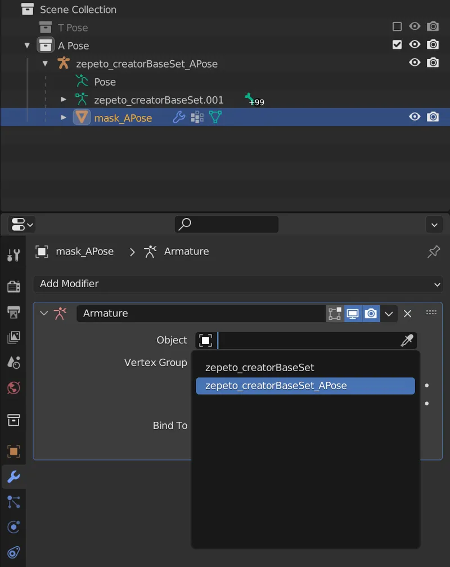Switch to World properties tab
Viewport: 450px width, 567px height.
click(13, 387)
